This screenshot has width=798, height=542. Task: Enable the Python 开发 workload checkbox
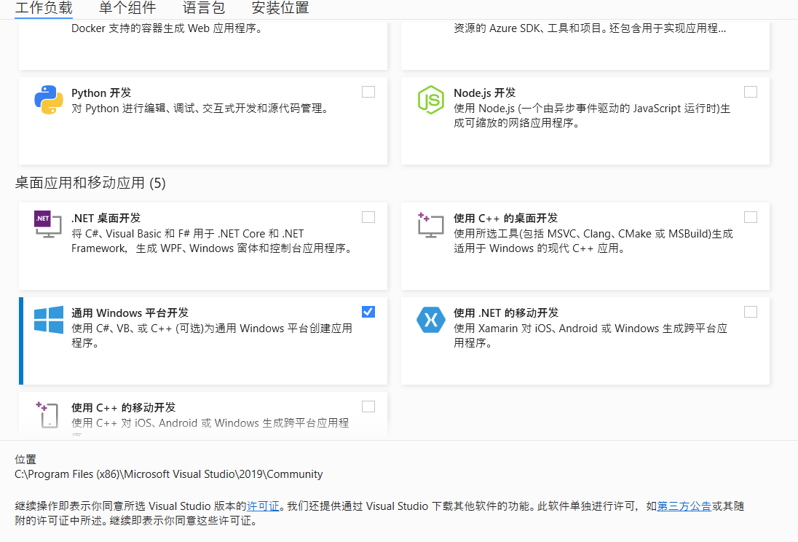[x=368, y=91]
